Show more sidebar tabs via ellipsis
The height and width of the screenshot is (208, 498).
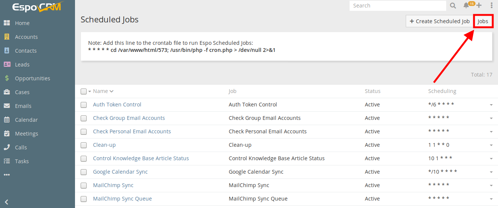pyautogui.click(x=7, y=175)
